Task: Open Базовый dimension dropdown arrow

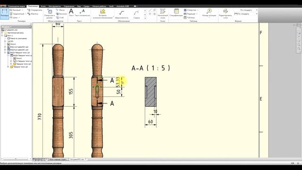Action: (23, 10)
